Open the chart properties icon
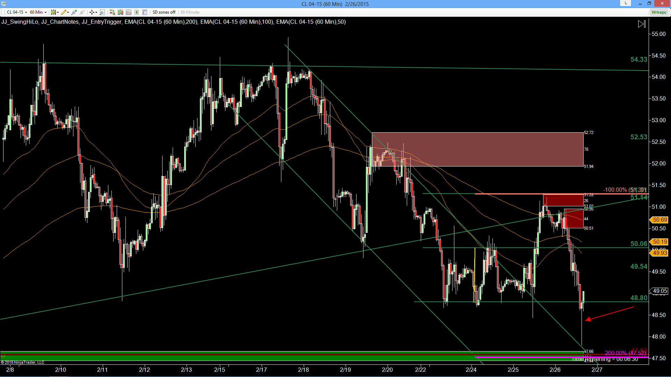 tap(145, 12)
